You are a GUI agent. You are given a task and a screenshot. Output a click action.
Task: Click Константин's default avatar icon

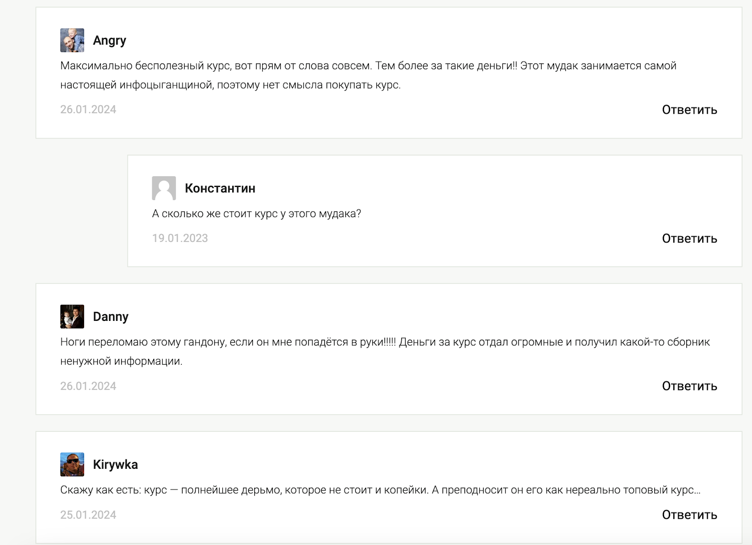point(164,188)
